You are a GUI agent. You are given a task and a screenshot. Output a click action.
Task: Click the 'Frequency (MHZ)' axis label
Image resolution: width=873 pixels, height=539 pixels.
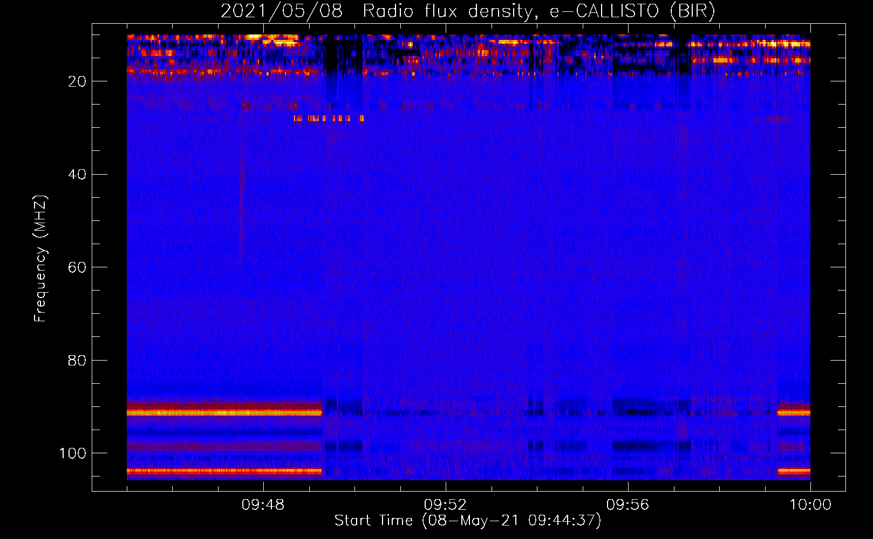(40, 259)
